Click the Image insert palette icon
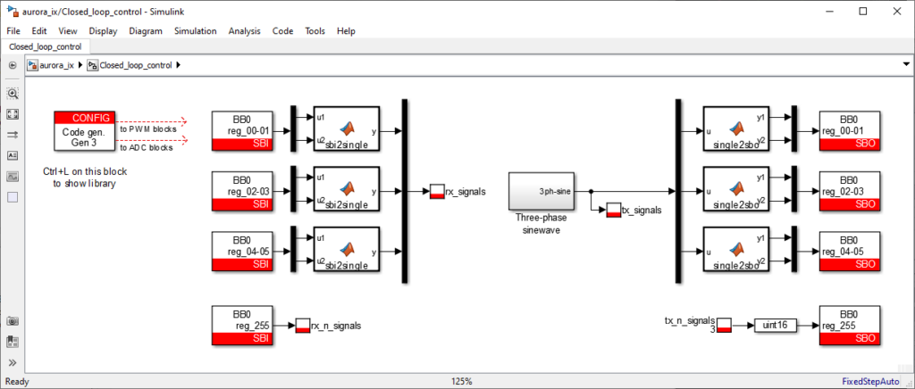 pyautogui.click(x=13, y=176)
